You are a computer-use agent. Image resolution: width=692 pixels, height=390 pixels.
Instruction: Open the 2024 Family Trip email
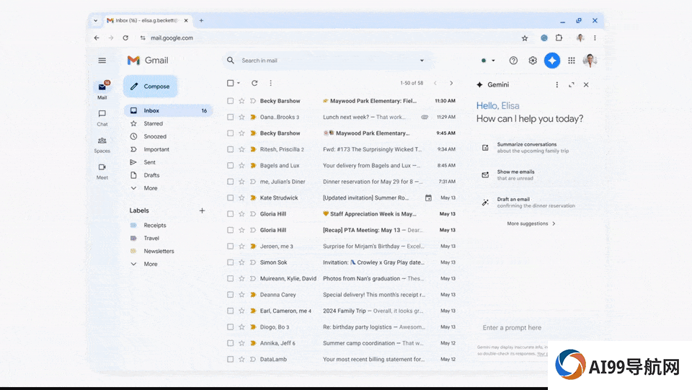pyautogui.click(x=342, y=311)
